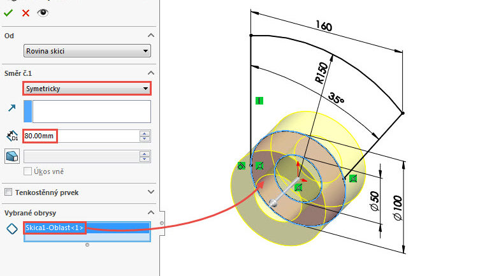Image resolution: width=478 pixels, height=276 pixels.
Task: Collapse the Směr č.1 section
Action: [x=151, y=73]
